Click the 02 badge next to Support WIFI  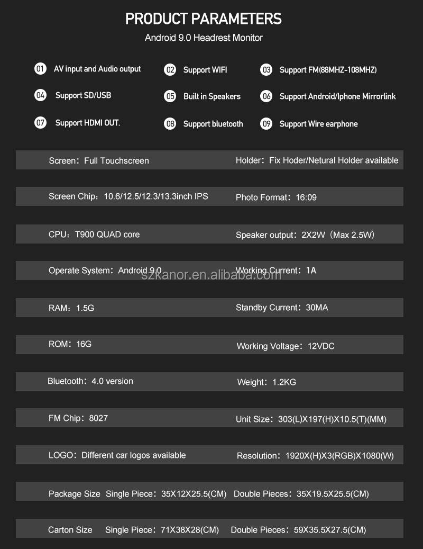(x=170, y=70)
